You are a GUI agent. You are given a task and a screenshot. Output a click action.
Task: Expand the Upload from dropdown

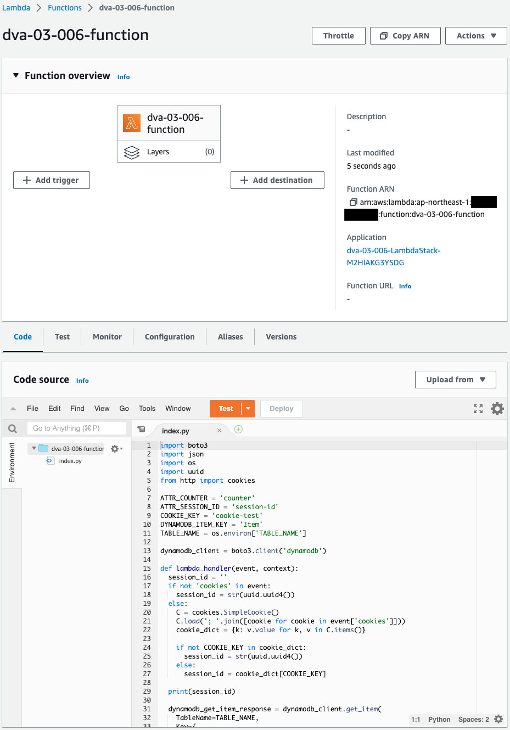455,380
